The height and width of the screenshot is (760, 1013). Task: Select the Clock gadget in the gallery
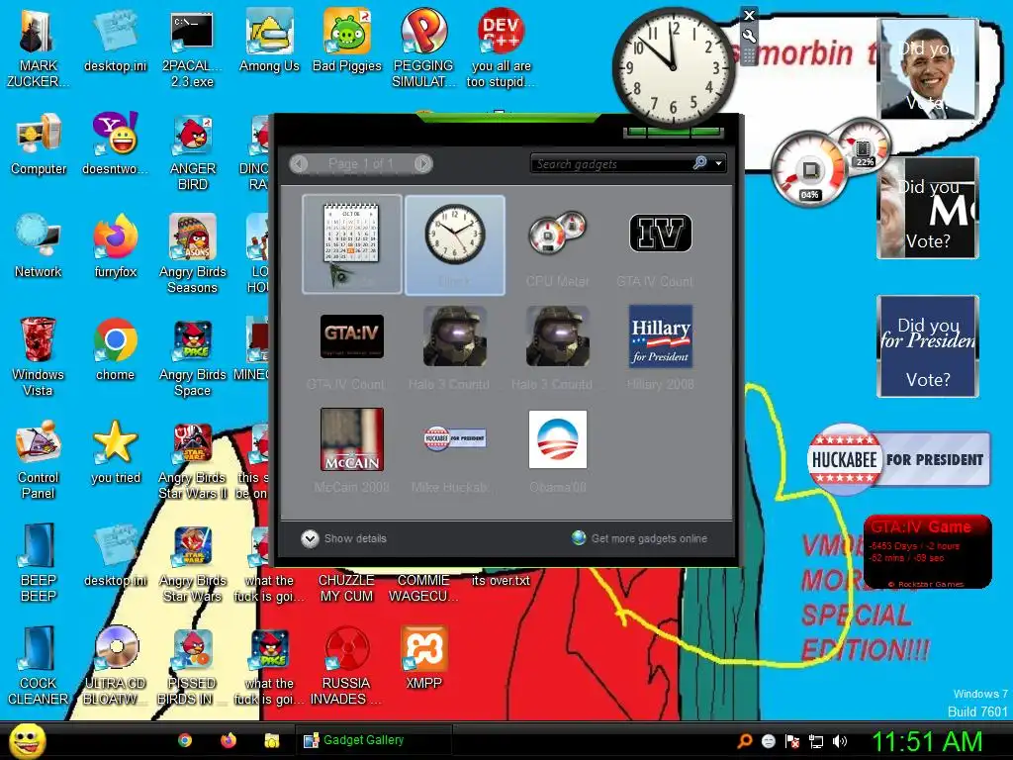point(455,244)
